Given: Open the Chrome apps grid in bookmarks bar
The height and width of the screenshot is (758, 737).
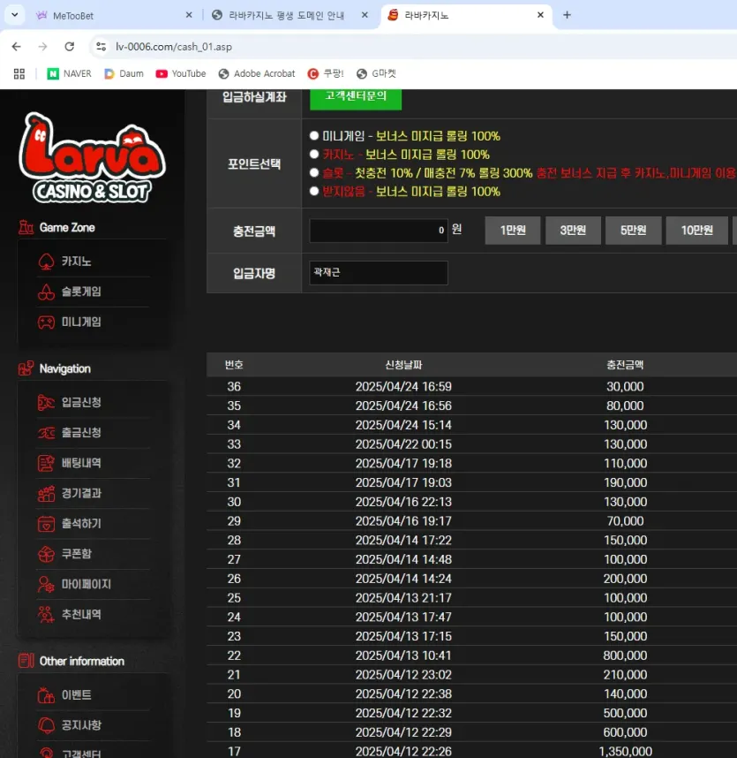Looking at the screenshot, I should pos(19,73).
